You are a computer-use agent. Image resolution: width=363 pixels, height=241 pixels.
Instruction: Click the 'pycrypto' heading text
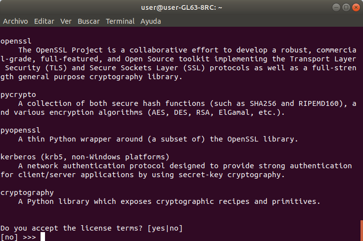(18, 95)
